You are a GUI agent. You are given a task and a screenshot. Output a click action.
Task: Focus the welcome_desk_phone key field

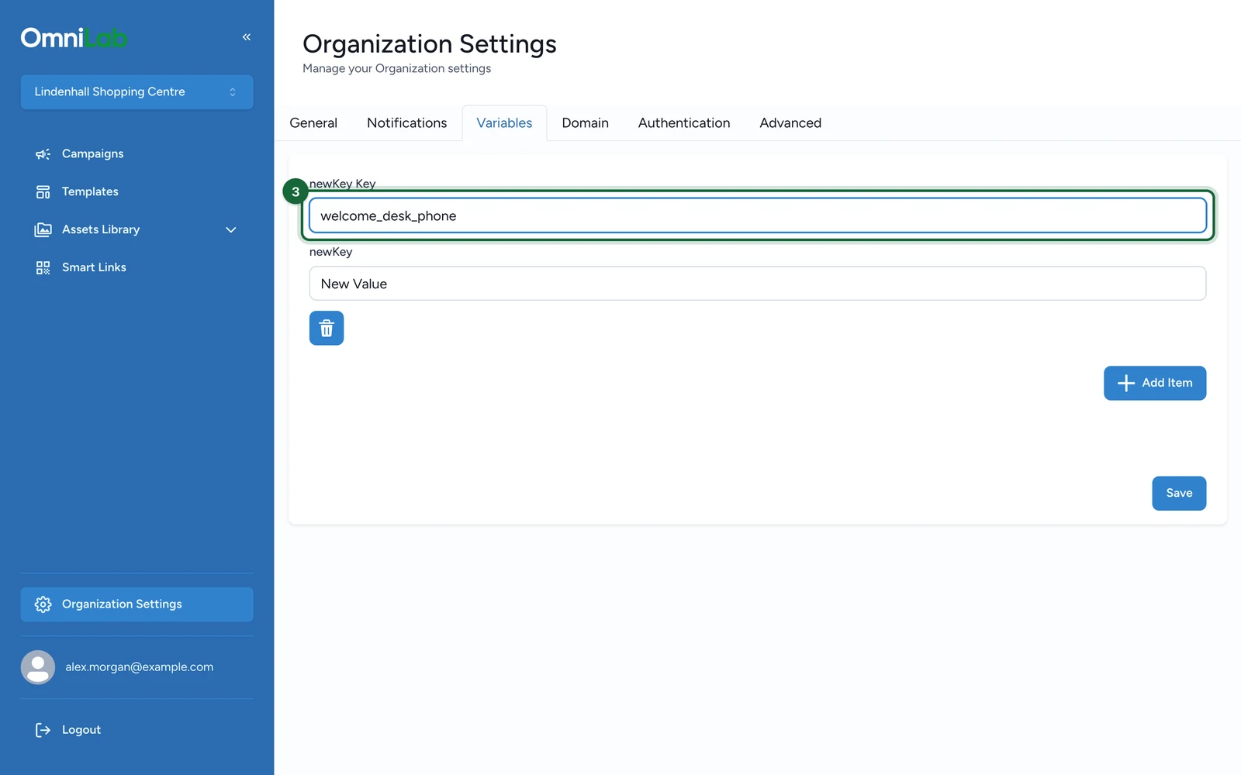(x=757, y=215)
